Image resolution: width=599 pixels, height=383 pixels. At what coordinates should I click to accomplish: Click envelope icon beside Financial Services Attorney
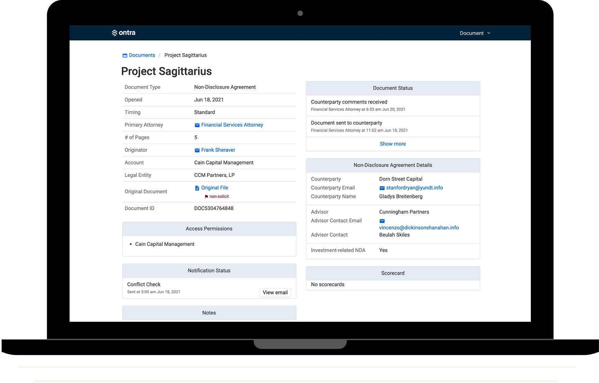[x=197, y=125]
